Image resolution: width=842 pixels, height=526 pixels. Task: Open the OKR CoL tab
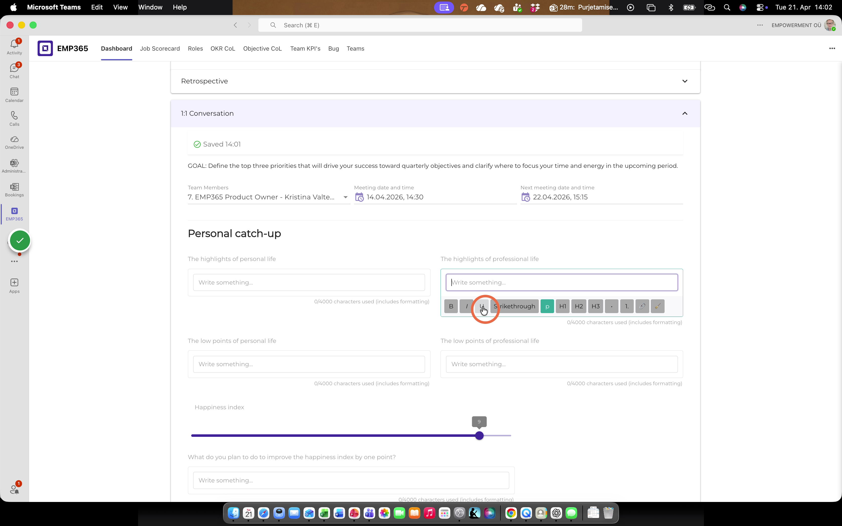tap(223, 49)
